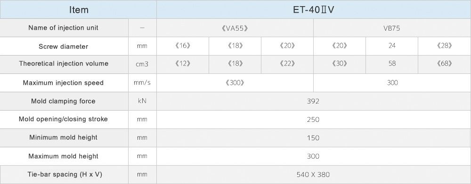Click the screw diameter 《16》 cell

183,46
